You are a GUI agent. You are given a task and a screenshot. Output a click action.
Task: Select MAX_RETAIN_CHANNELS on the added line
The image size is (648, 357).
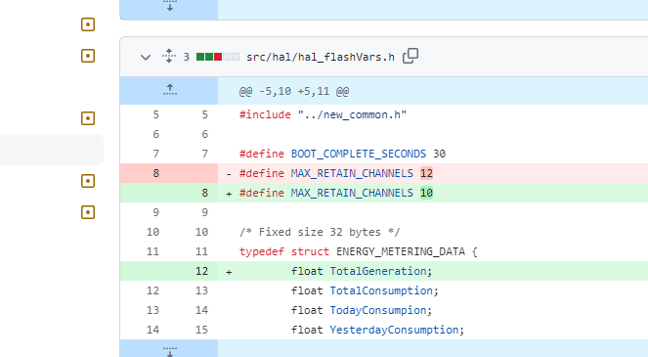point(352,193)
